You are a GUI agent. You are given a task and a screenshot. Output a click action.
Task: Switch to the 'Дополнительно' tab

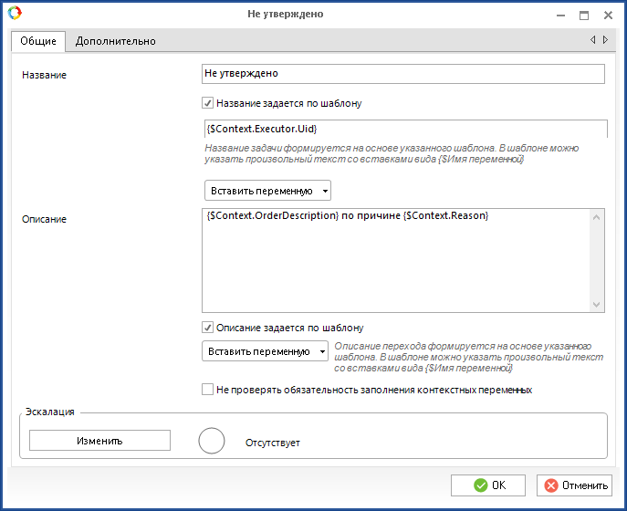(115, 41)
